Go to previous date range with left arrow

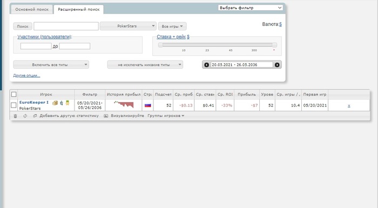coord(207,65)
